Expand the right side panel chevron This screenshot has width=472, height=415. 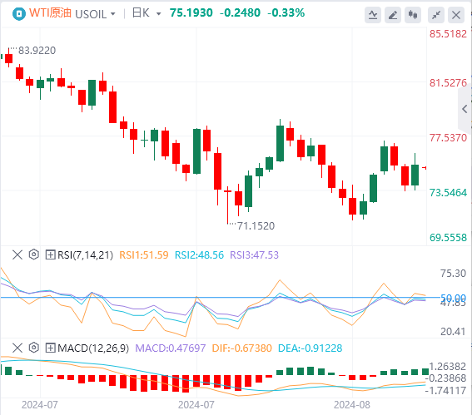[x=465, y=109]
